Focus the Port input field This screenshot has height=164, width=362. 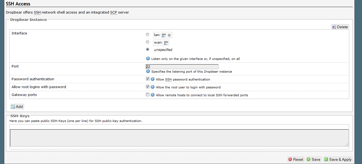tap(182, 67)
